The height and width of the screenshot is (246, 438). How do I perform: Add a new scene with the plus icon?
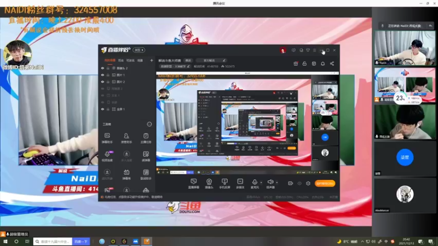tap(152, 60)
